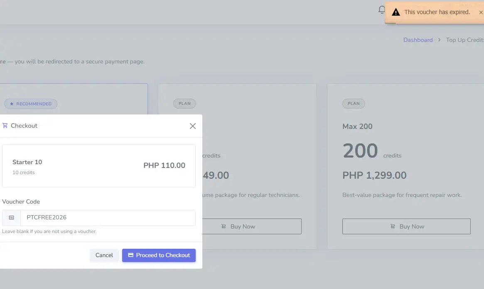Go to Dashboard breadcrumb link
This screenshot has height=289, width=484.
(418, 40)
